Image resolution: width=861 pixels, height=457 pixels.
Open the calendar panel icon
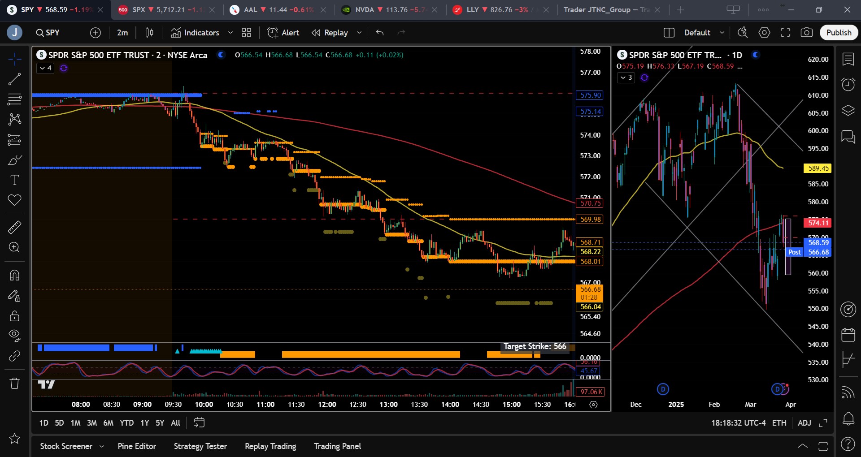[x=848, y=334]
